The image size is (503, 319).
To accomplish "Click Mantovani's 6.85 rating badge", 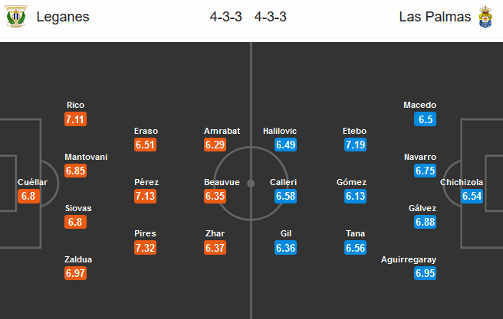I will [76, 171].
